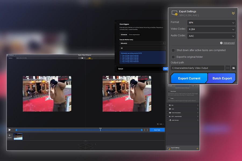
Task: Open the Format dropdown showing MP4
Action: 211,23
